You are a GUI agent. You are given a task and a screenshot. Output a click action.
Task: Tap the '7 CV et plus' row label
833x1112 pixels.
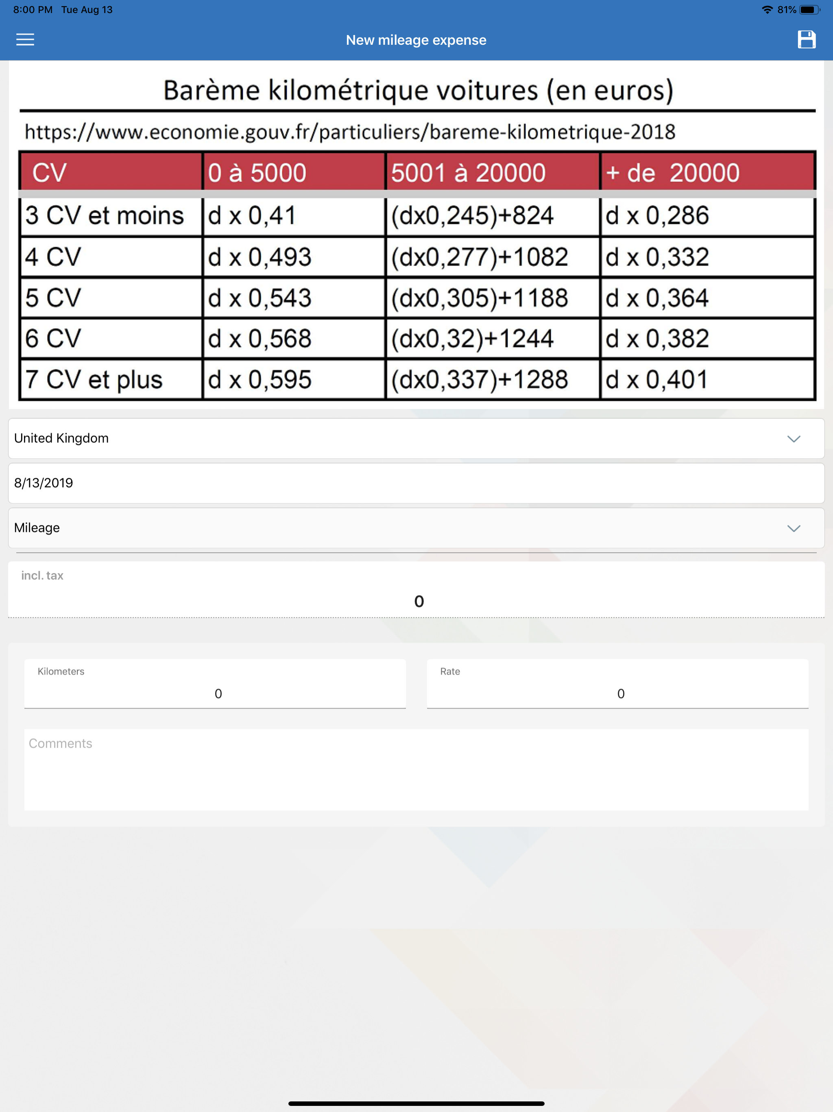coord(111,379)
